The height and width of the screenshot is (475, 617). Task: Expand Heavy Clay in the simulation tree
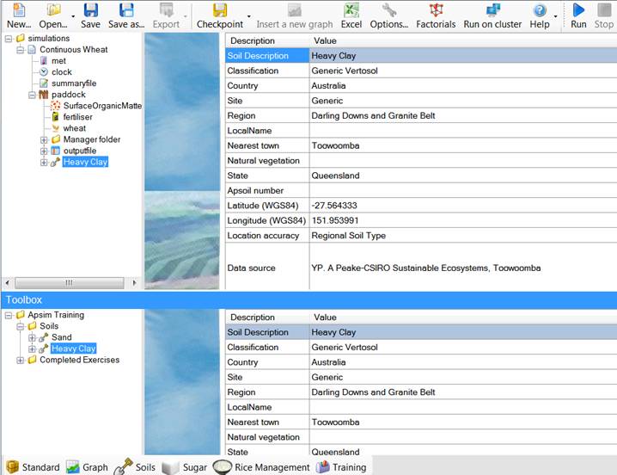44,162
